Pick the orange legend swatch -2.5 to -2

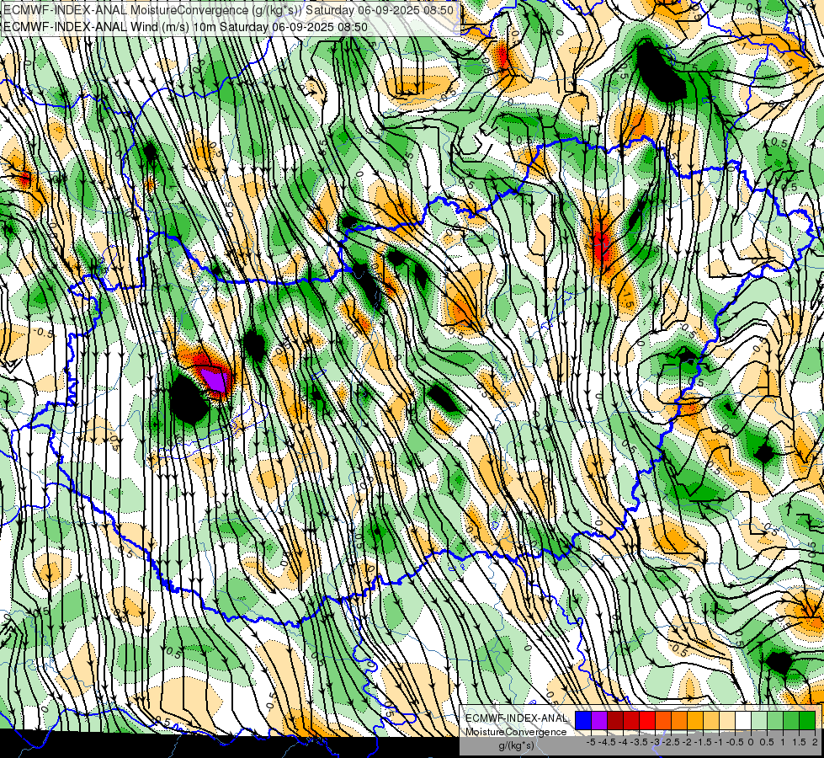[x=679, y=720]
